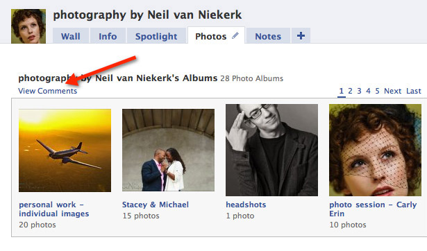The height and width of the screenshot is (251, 427).
Task: Open the Info tab
Action: pyautogui.click(x=108, y=36)
